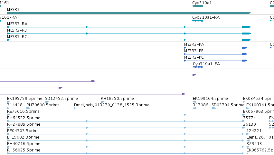Select the MESR3-PA protein feature
274x155 pixels.
(x=216, y=48)
